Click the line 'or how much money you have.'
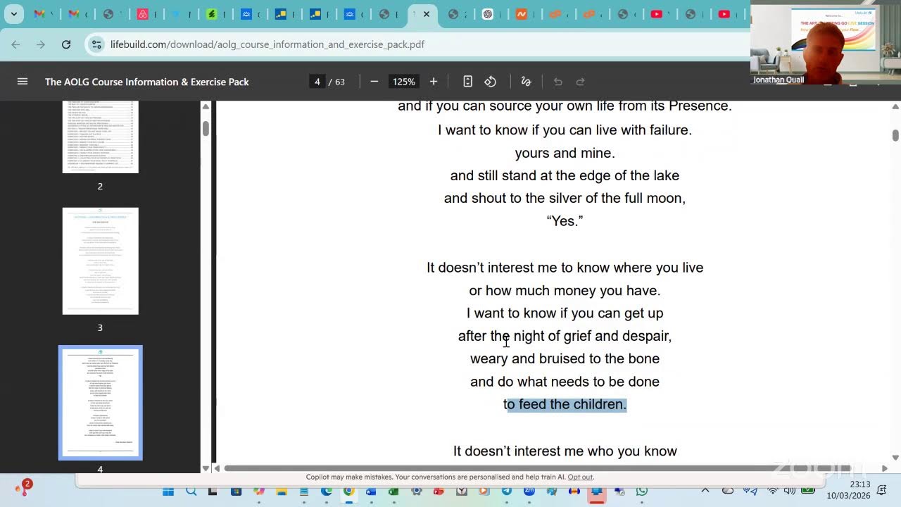The width and height of the screenshot is (901, 507). (565, 290)
